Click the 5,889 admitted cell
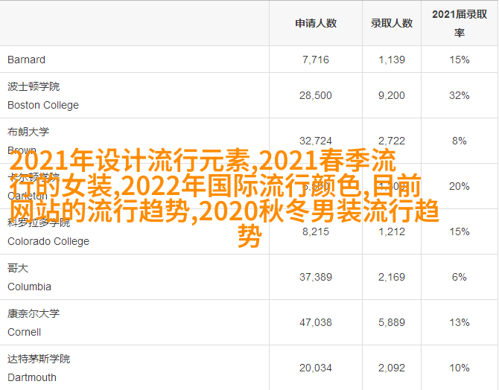Screen dimensions: 499x390 pyautogui.click(x=392, y=322)
